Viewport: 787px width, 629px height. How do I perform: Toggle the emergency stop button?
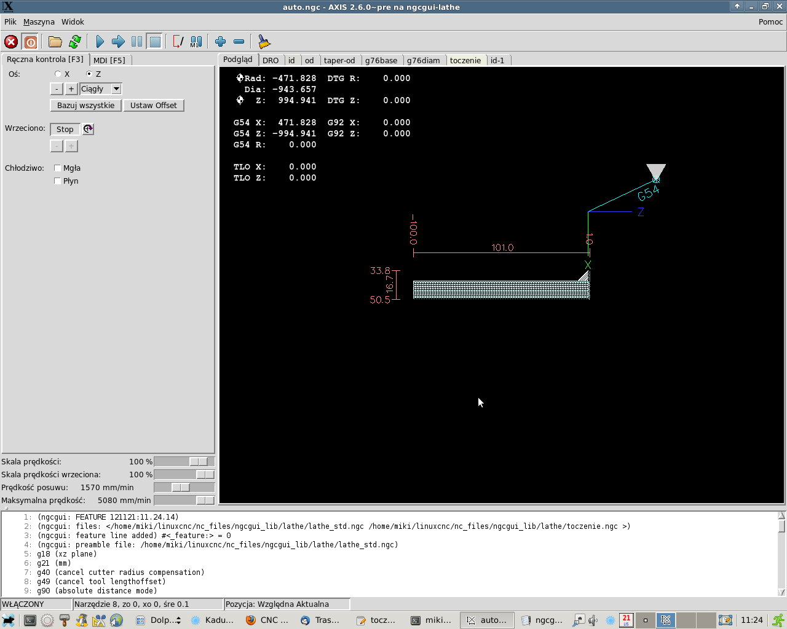pos(11,42)
